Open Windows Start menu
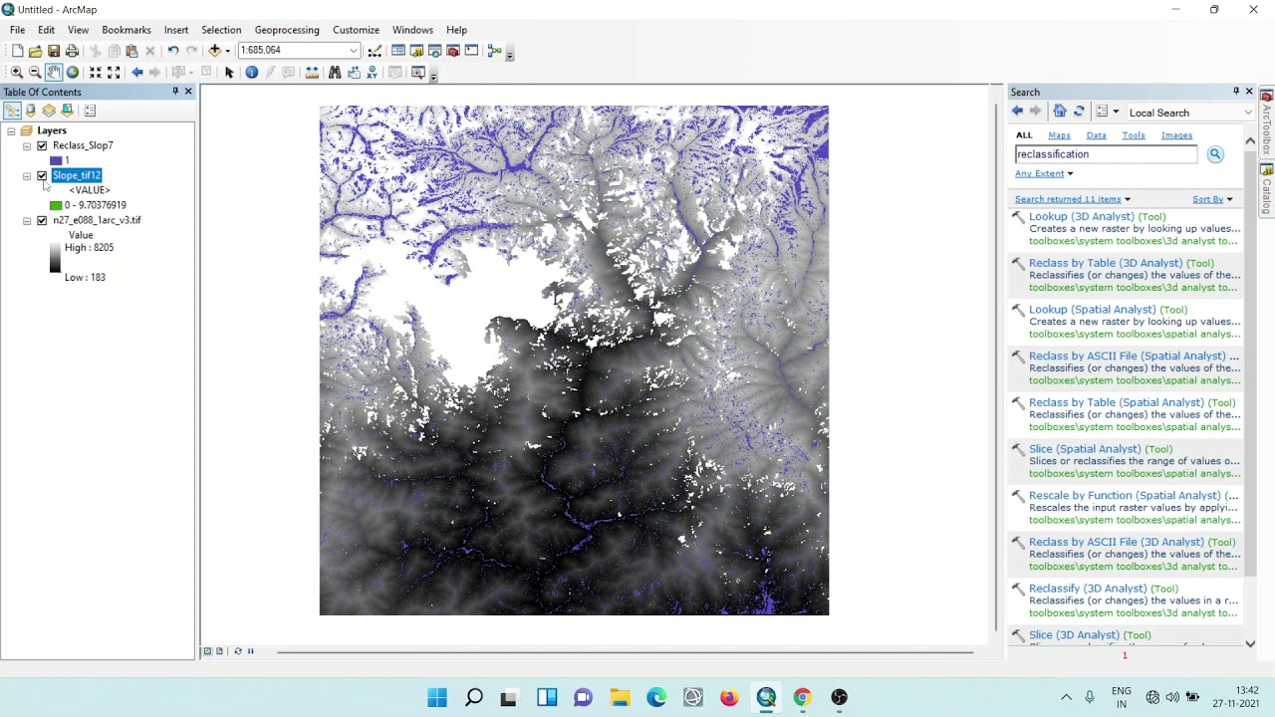This screenshot has height=717, width=1275. (x=437, y=697)
